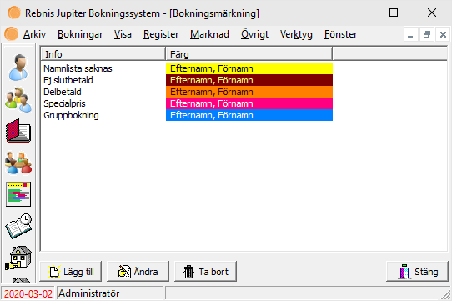Click the 2020-03-02 date in status bar
The width and height of the screenshot is (452, 301).
28,293
